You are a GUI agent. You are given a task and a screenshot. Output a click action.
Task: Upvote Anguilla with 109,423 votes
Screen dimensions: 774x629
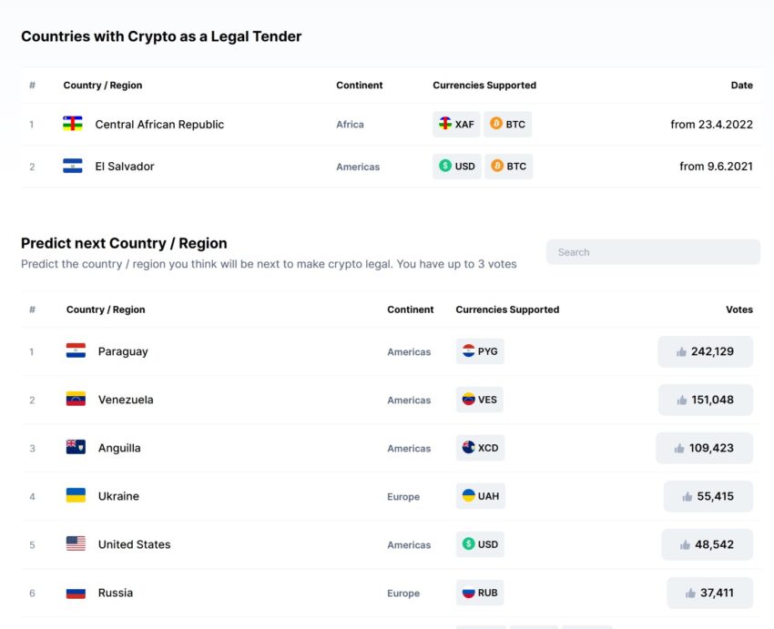(705, 448)
